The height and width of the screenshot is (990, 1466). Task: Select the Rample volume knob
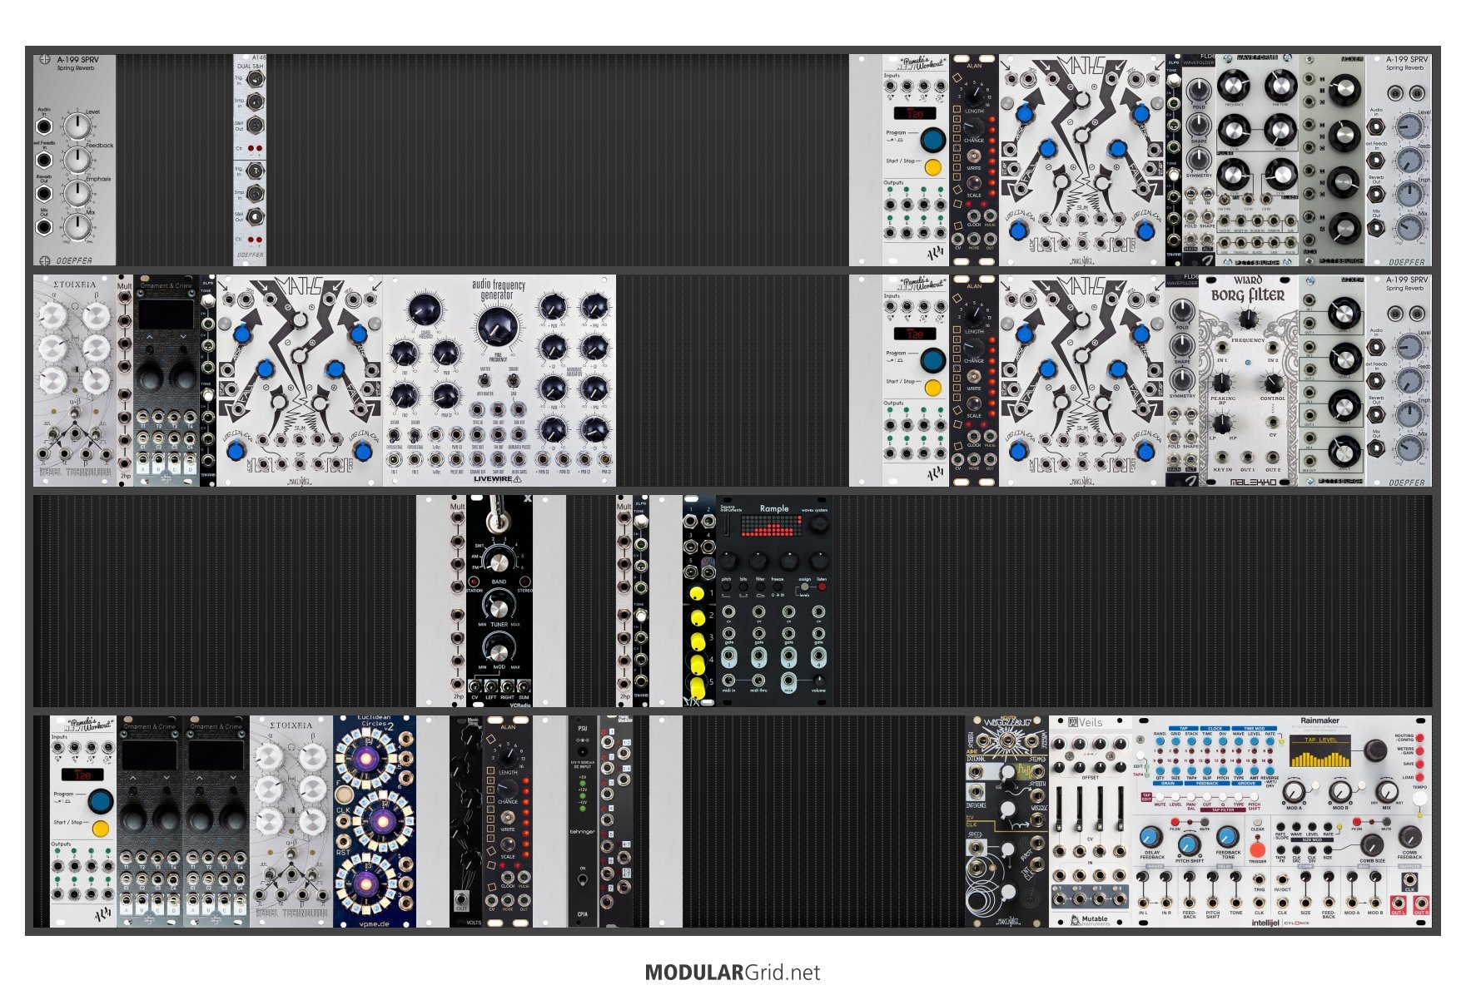pyautogui.click(x=819, y=681)
